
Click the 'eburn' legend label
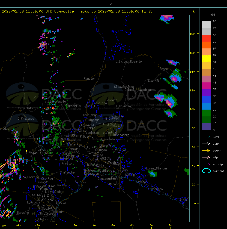[217, 151]
